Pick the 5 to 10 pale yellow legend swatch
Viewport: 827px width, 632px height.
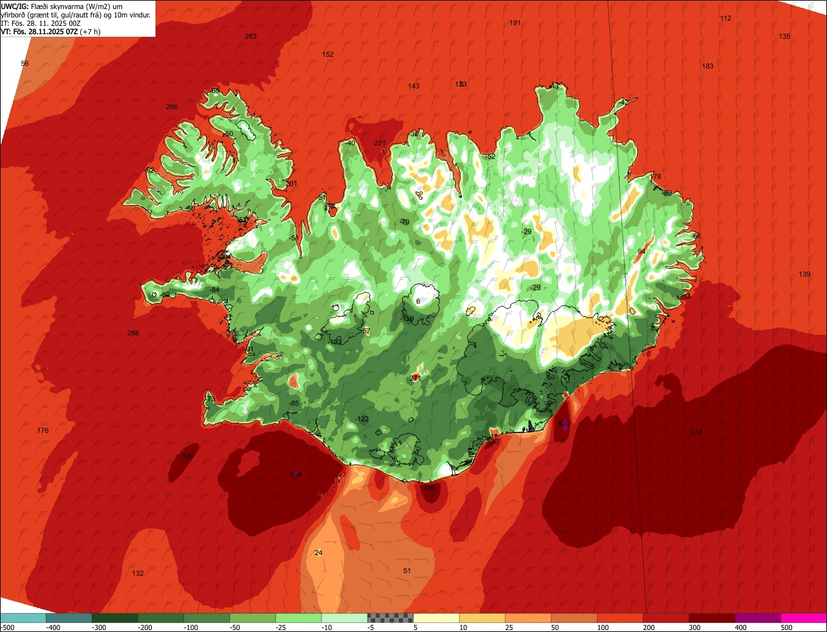pyautogui.click(x=436, y=618)
